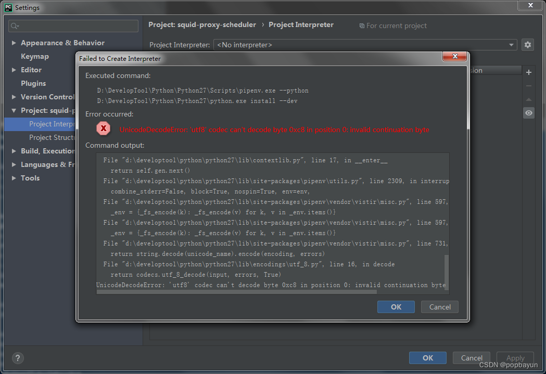Click the red UnicodeDecodeError message
This screenshot has width=546, height=374.
tap(274, 130)
